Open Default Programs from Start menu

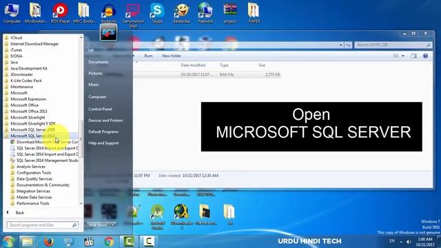[103, 132]
